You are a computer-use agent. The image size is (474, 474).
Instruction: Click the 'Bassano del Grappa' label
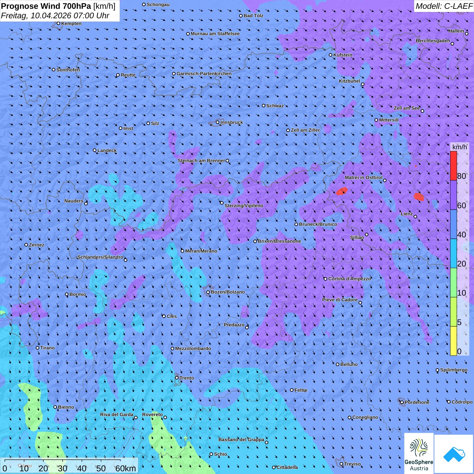241,439
